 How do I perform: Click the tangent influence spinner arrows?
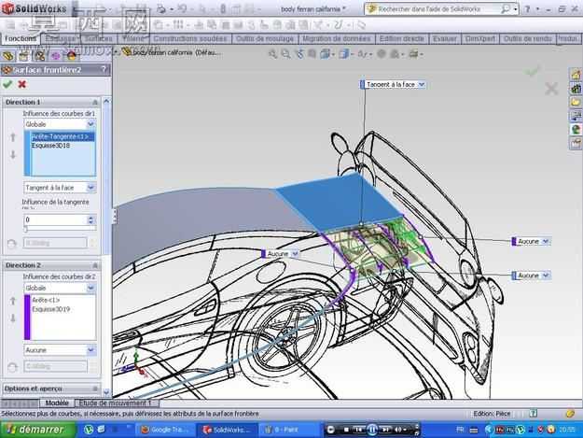[x=91, y=219]
